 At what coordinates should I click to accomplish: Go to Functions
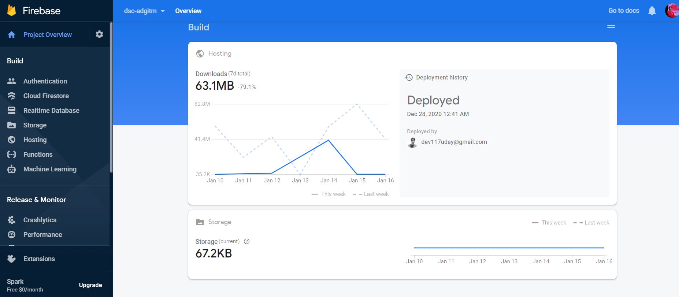(38, 155)
